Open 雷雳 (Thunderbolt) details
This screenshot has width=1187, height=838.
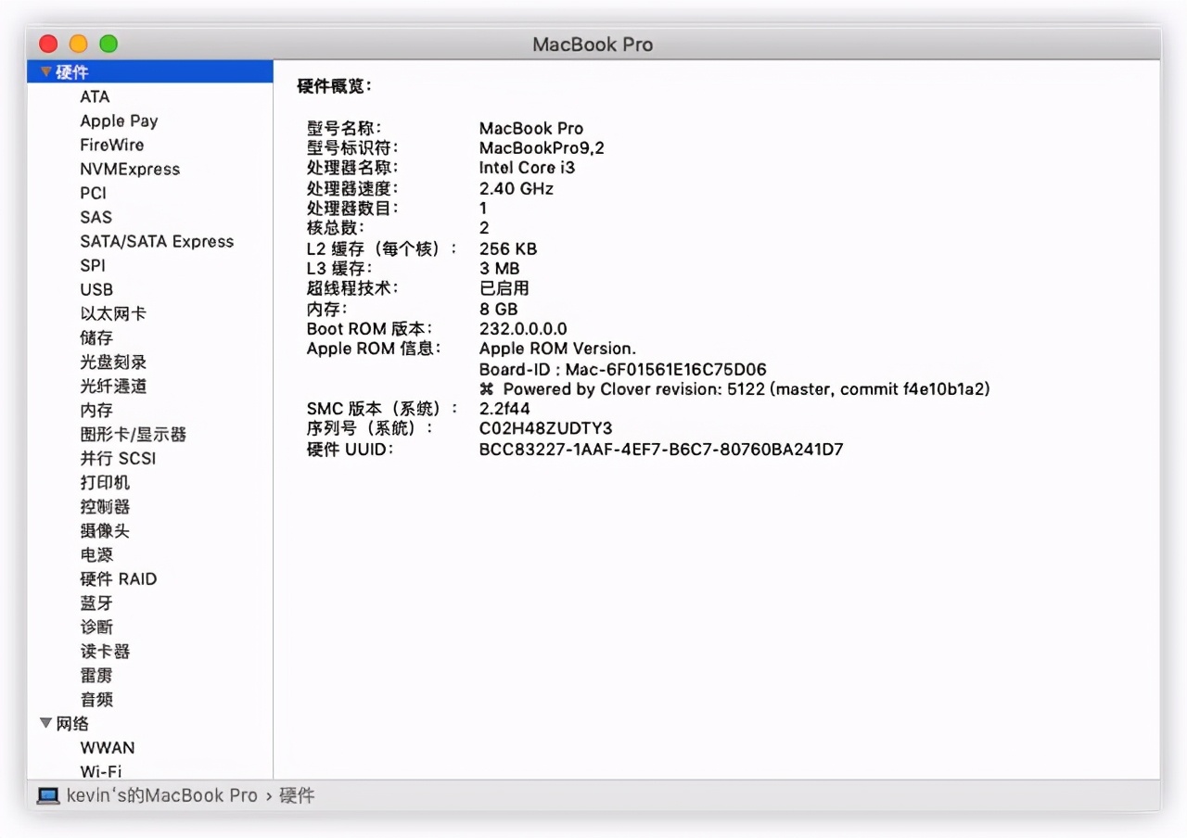tap(96, 675)
